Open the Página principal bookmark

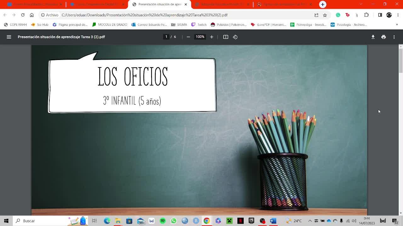[x=70, y=25]
